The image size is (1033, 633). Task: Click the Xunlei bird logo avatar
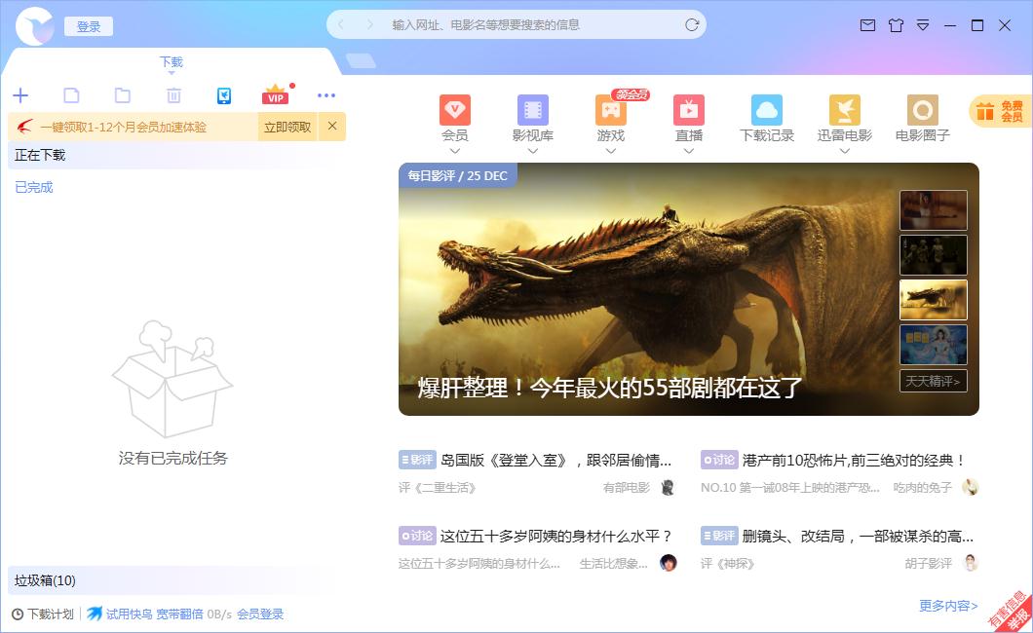(34, 26)
